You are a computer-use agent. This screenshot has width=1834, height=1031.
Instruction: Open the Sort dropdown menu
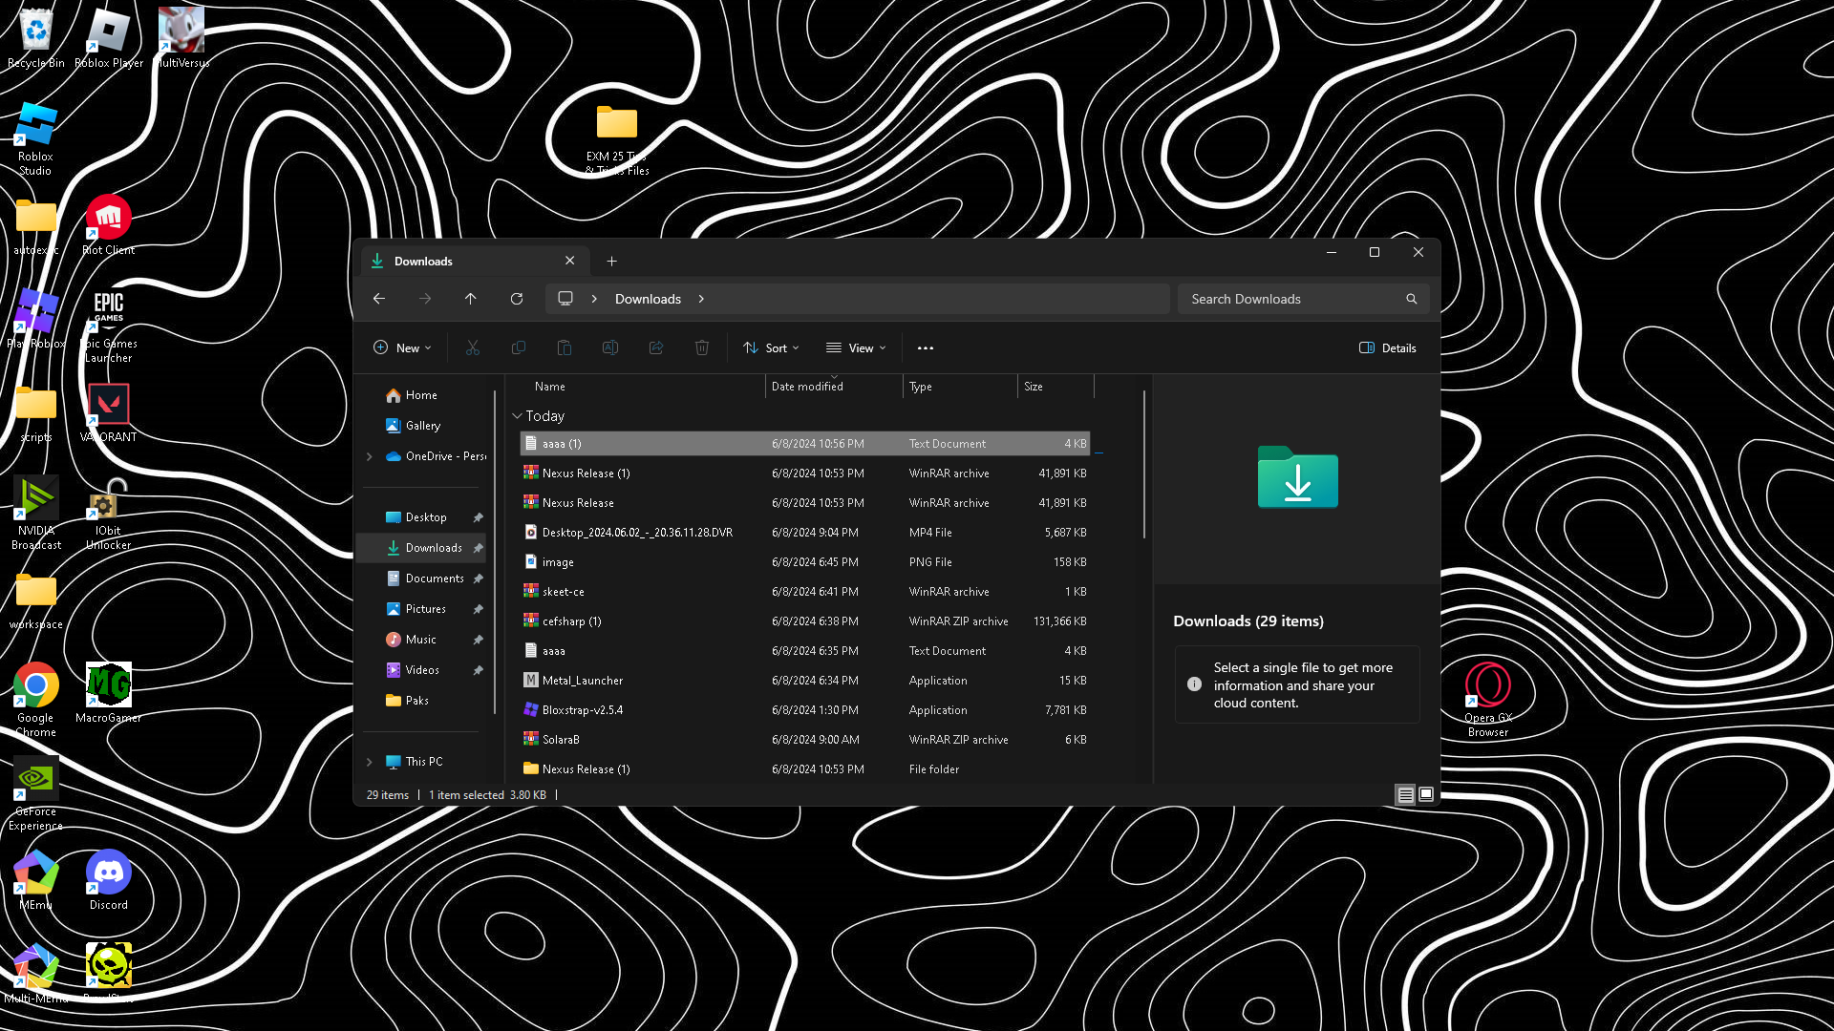772,348
